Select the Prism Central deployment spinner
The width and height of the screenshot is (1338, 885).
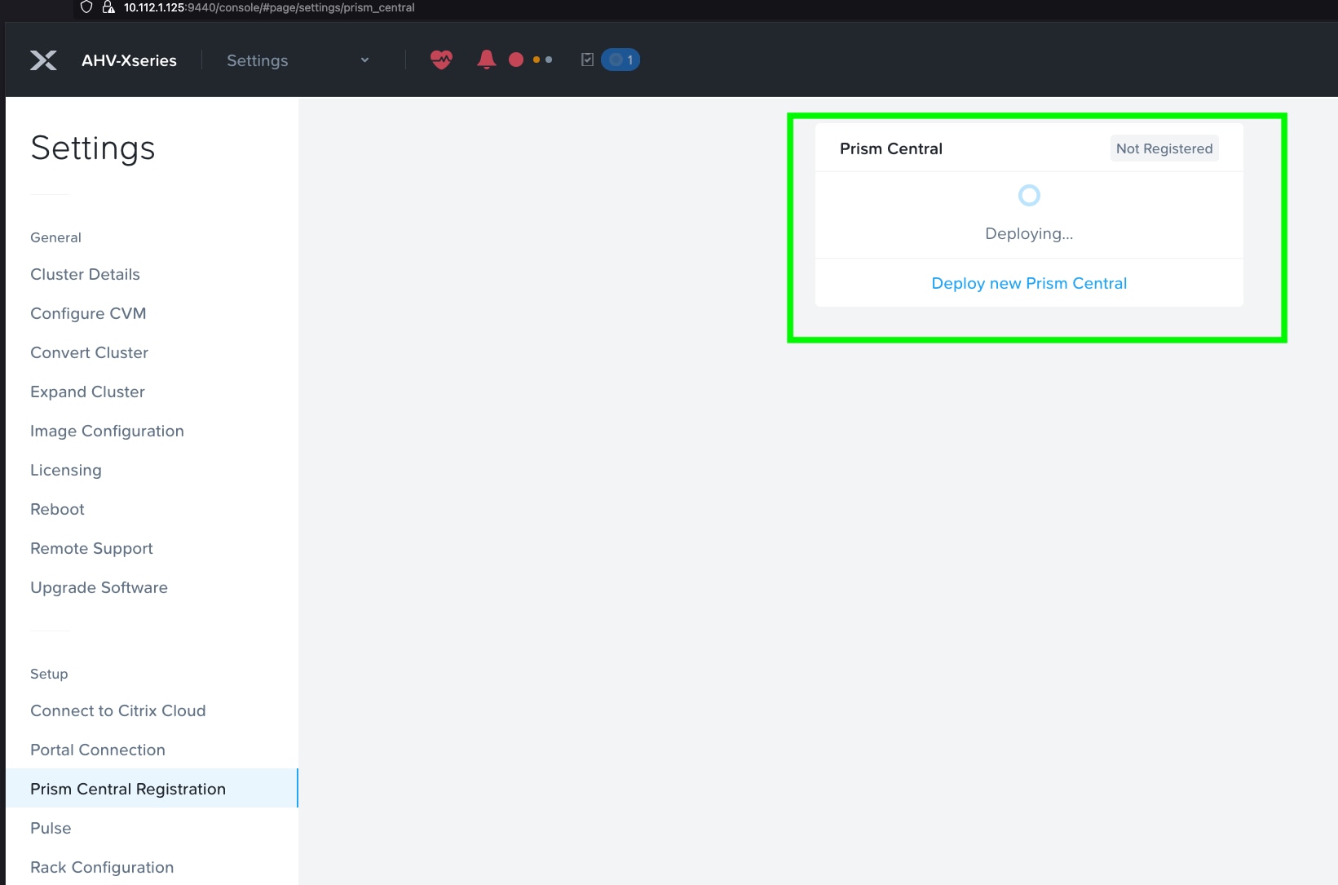coord(1028,195)
